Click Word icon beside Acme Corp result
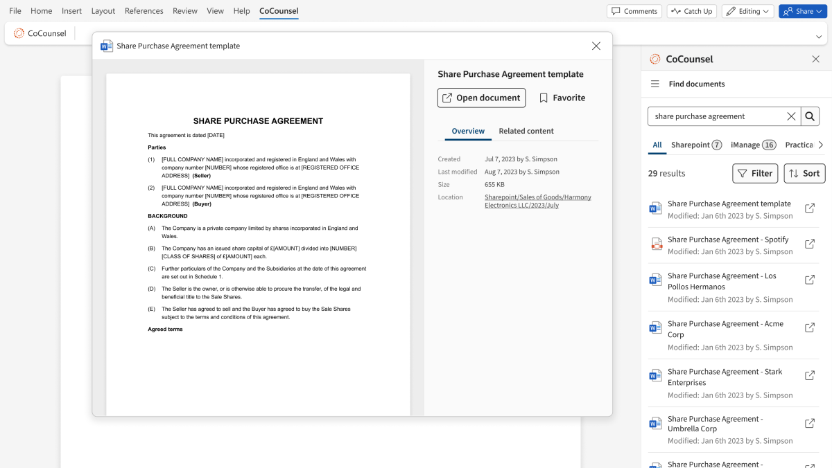The height and width of the screenshot is (468, 832). click(x=656, y=327)
